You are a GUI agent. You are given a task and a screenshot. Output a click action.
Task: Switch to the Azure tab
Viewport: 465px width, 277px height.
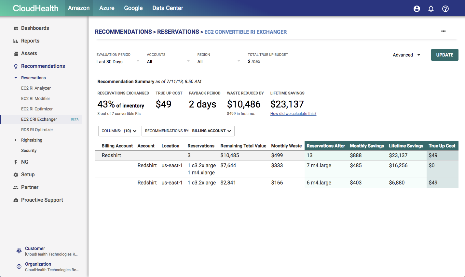(107, 8)
